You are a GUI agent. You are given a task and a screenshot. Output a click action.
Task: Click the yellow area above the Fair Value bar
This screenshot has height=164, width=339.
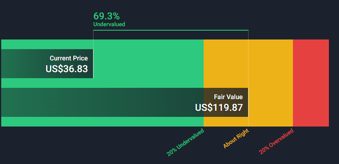tap(226, 64)
